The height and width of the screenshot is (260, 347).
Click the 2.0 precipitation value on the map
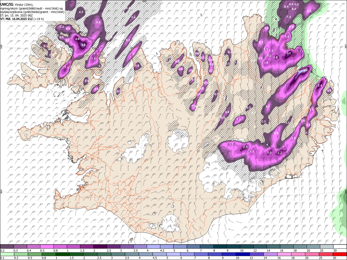click(245, 147)
